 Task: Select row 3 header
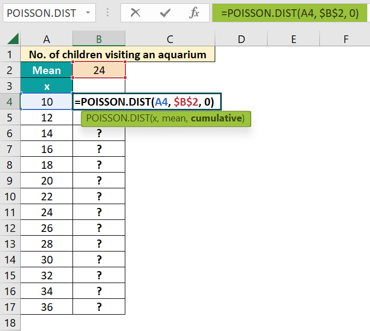click(x=10, y=86)
